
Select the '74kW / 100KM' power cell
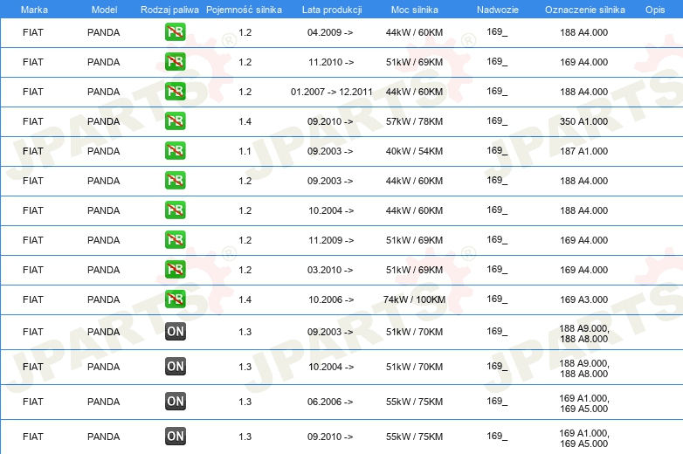coord(414,299)
